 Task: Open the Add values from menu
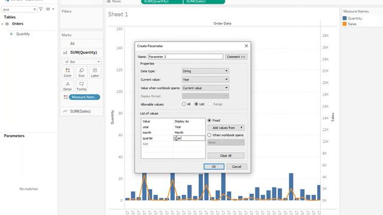(x=226, y=127)
